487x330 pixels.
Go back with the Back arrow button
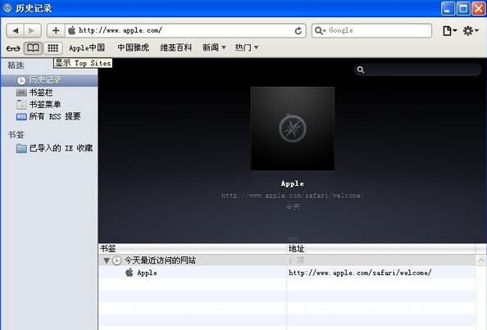point(16,30)
